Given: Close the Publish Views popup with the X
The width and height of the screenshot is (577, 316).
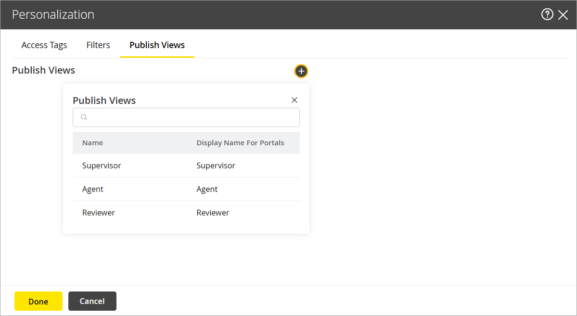Looking at the screenshot, I should [294, 100].
